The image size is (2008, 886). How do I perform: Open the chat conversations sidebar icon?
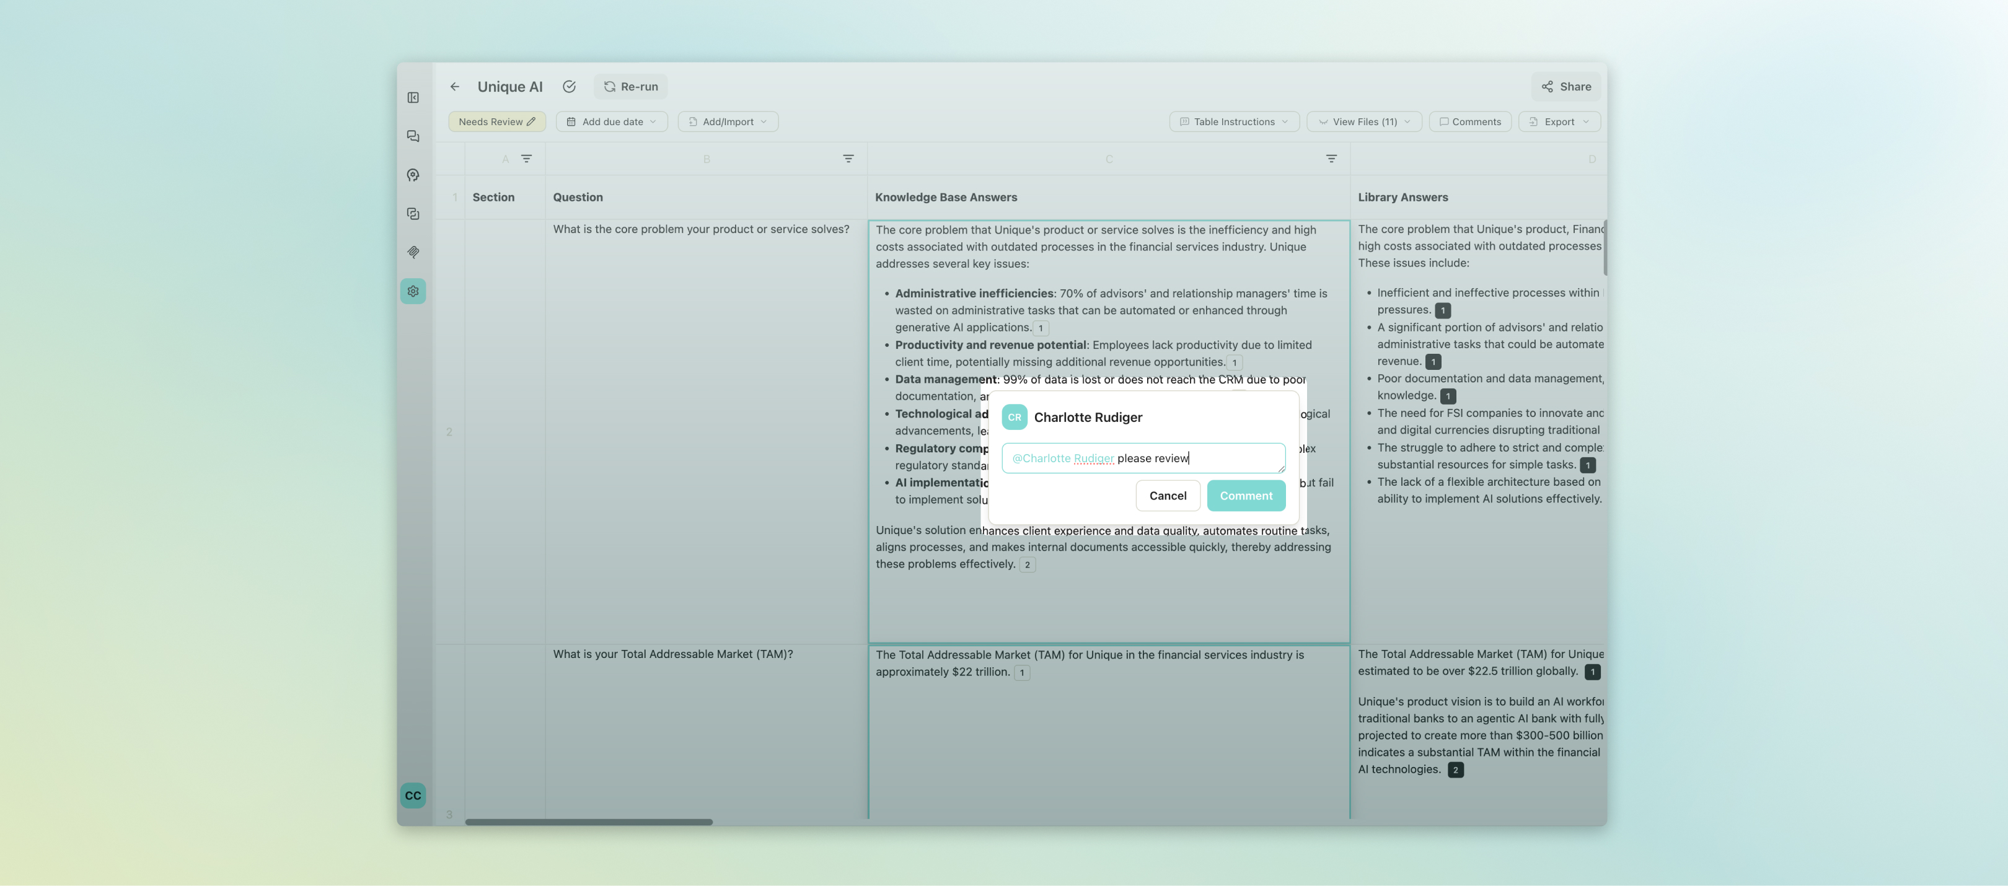pyautogui.click(x=413, y=136)
